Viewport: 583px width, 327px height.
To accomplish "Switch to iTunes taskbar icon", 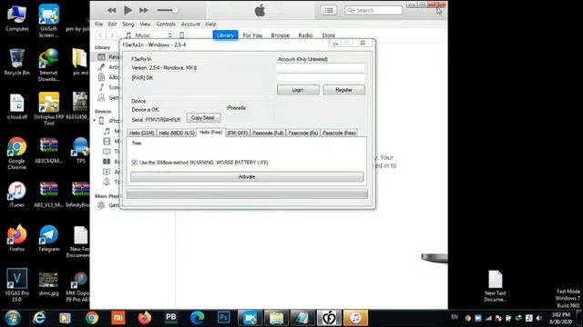I will (355, 318).
